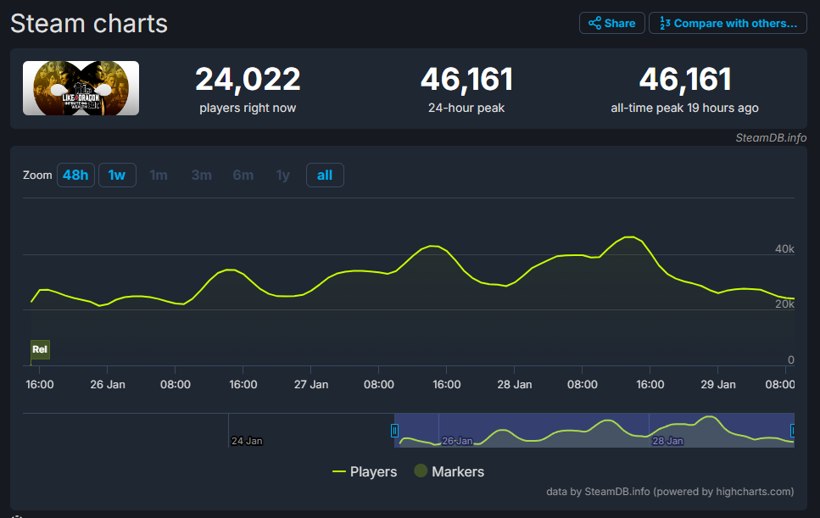Toggle the Markers legend series
The width and height of the screenshot is (820, 518).
449,471
